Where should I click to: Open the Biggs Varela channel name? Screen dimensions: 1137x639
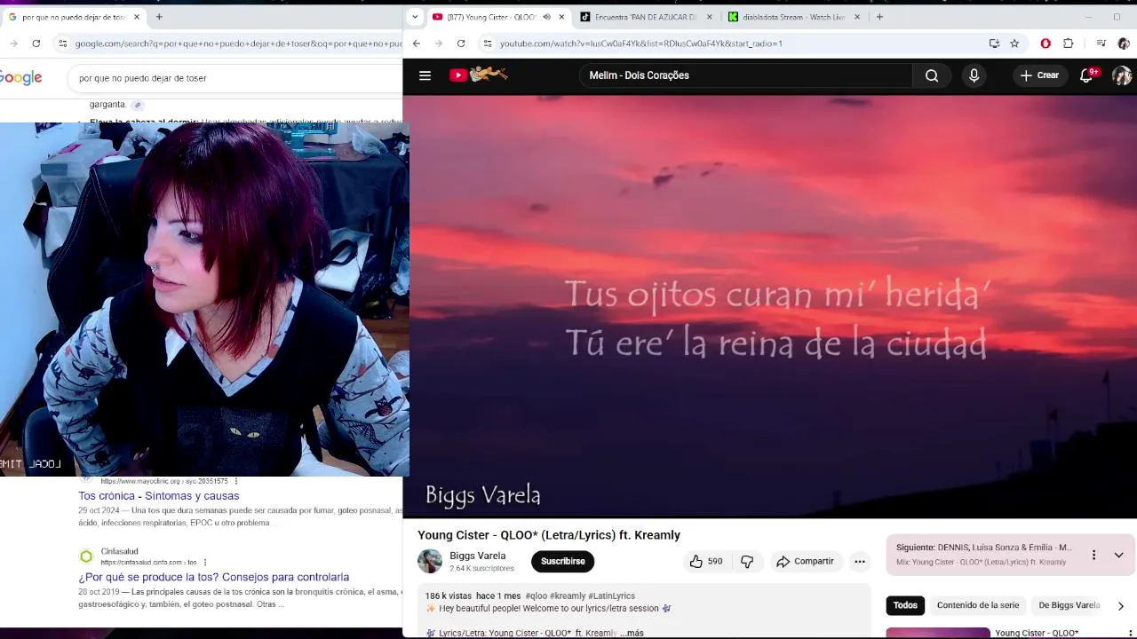[x=477, y=556]
